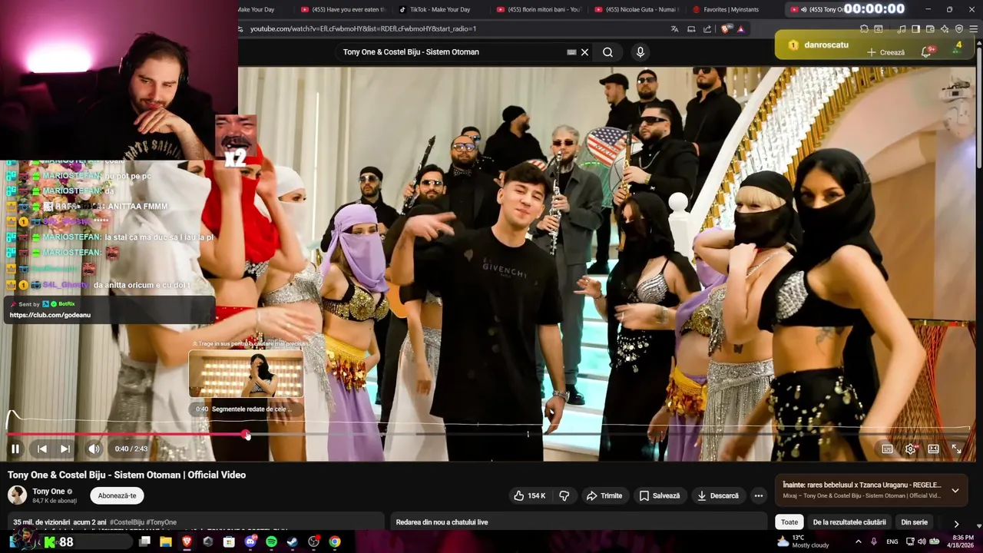The image size is (983, 553).
Task: Pause the YouTube video
Action: pos(15,449)
